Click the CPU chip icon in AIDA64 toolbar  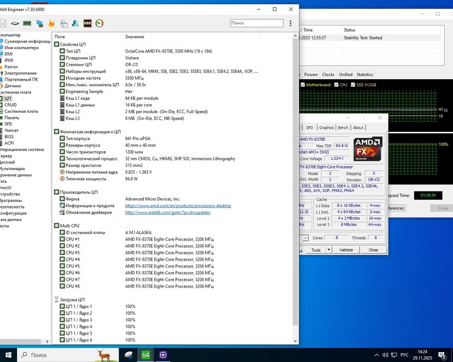click(15, 23)
